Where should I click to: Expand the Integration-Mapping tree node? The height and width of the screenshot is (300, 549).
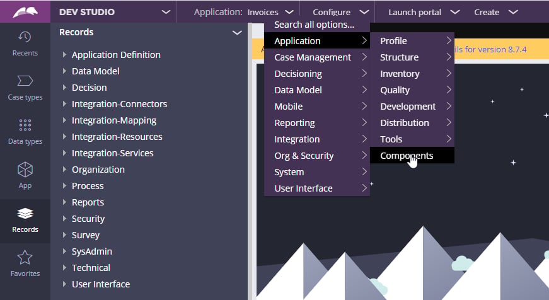tap(64, 120)
